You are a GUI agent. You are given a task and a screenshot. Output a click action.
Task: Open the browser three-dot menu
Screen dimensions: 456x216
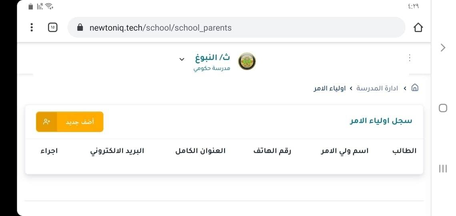click(32, 28)
